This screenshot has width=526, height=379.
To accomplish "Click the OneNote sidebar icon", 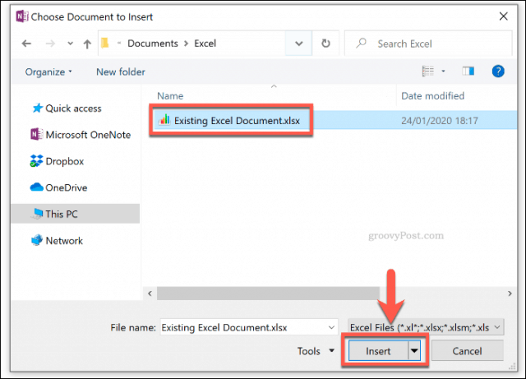I will click(36, 134).
